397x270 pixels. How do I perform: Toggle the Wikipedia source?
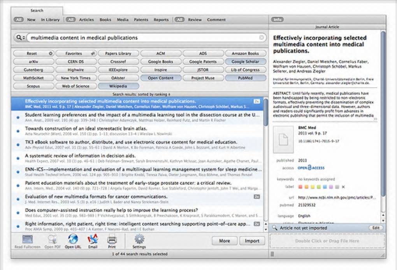(x=118, y=86)
